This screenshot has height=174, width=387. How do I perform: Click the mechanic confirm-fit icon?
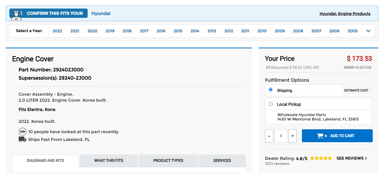(16, 15)
